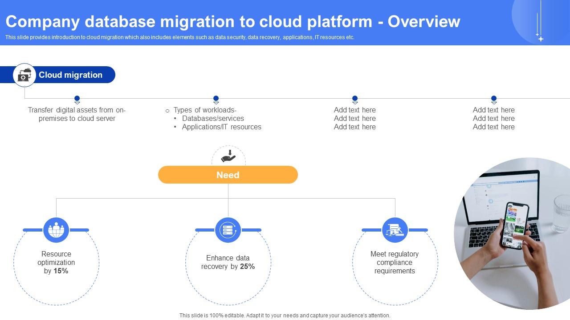The image size is (570, 320).
Task: Select the footer text 'This slide is 100% editable'
Action: click(285, 316)
